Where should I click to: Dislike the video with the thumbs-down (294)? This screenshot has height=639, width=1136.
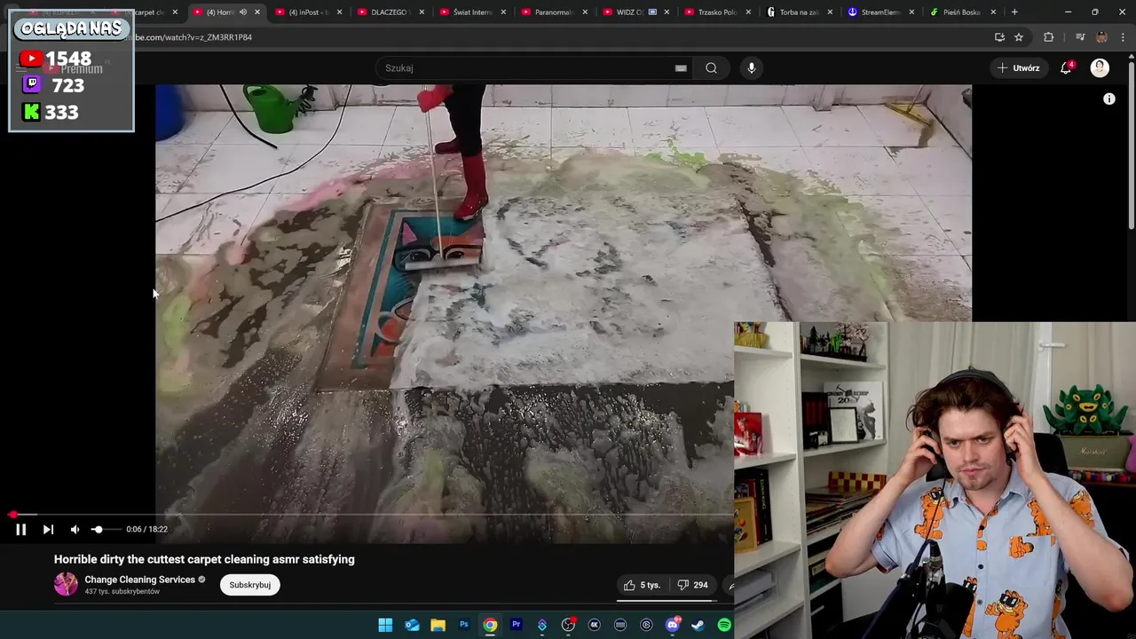(x=692, y=585)
